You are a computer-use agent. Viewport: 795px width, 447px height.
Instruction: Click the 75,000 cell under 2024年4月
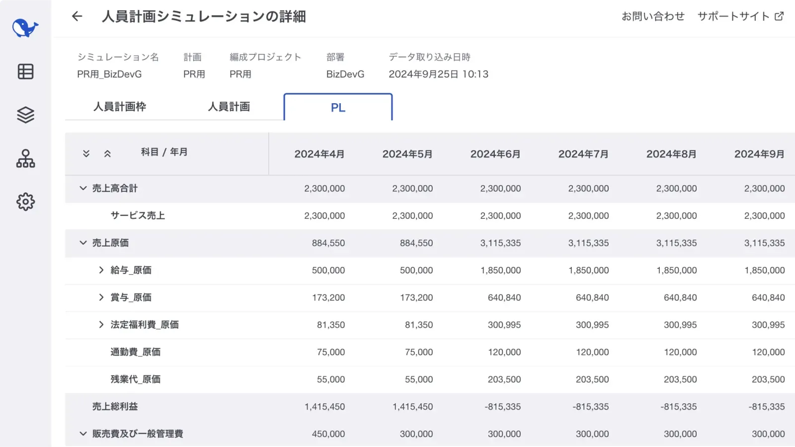point(331,352)
